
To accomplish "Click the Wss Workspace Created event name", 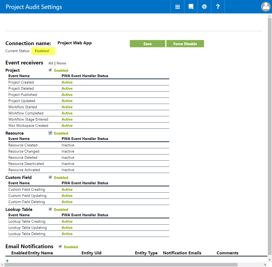I will click(28, 125).
